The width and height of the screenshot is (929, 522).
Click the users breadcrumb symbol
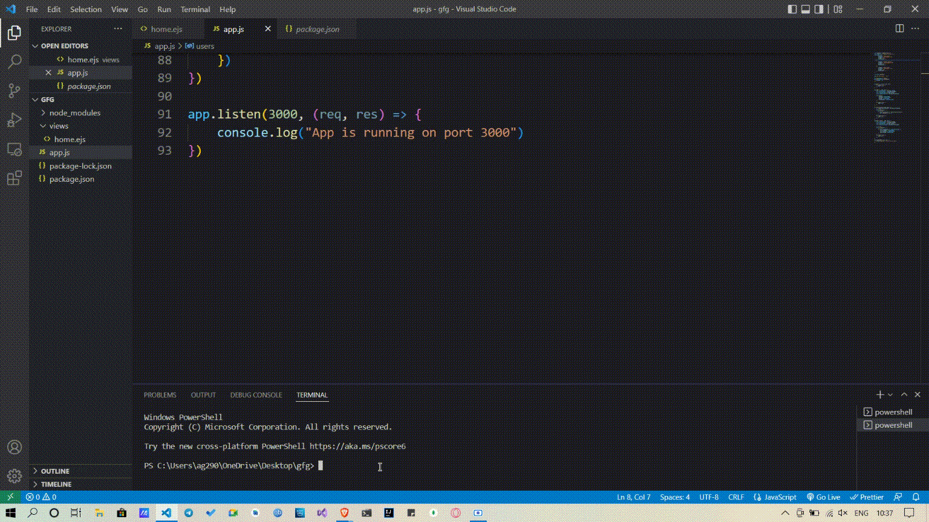[200, 46]
